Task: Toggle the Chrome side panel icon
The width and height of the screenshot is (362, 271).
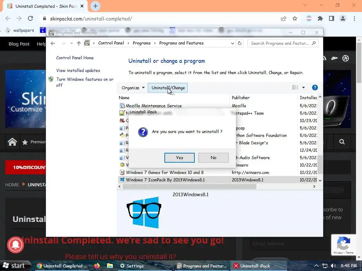Action: [332, 19]
